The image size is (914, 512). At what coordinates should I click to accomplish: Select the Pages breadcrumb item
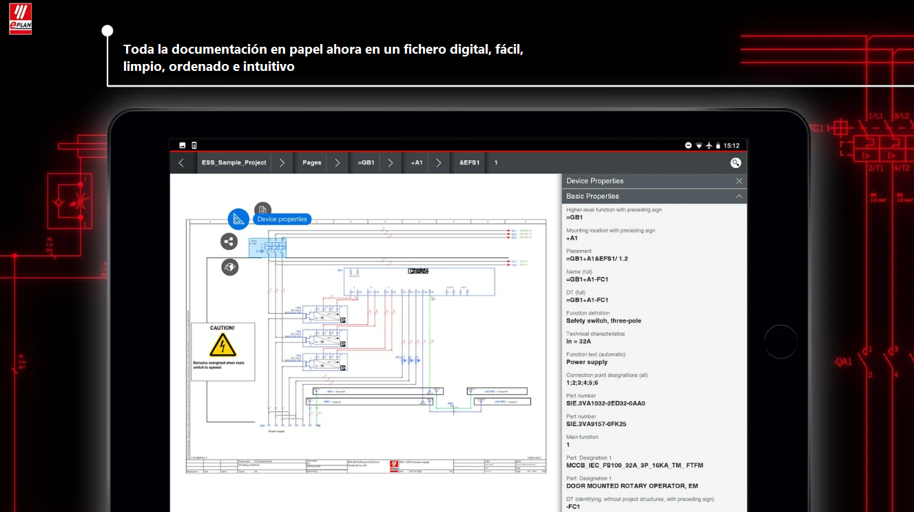click(x=311, y=163)
